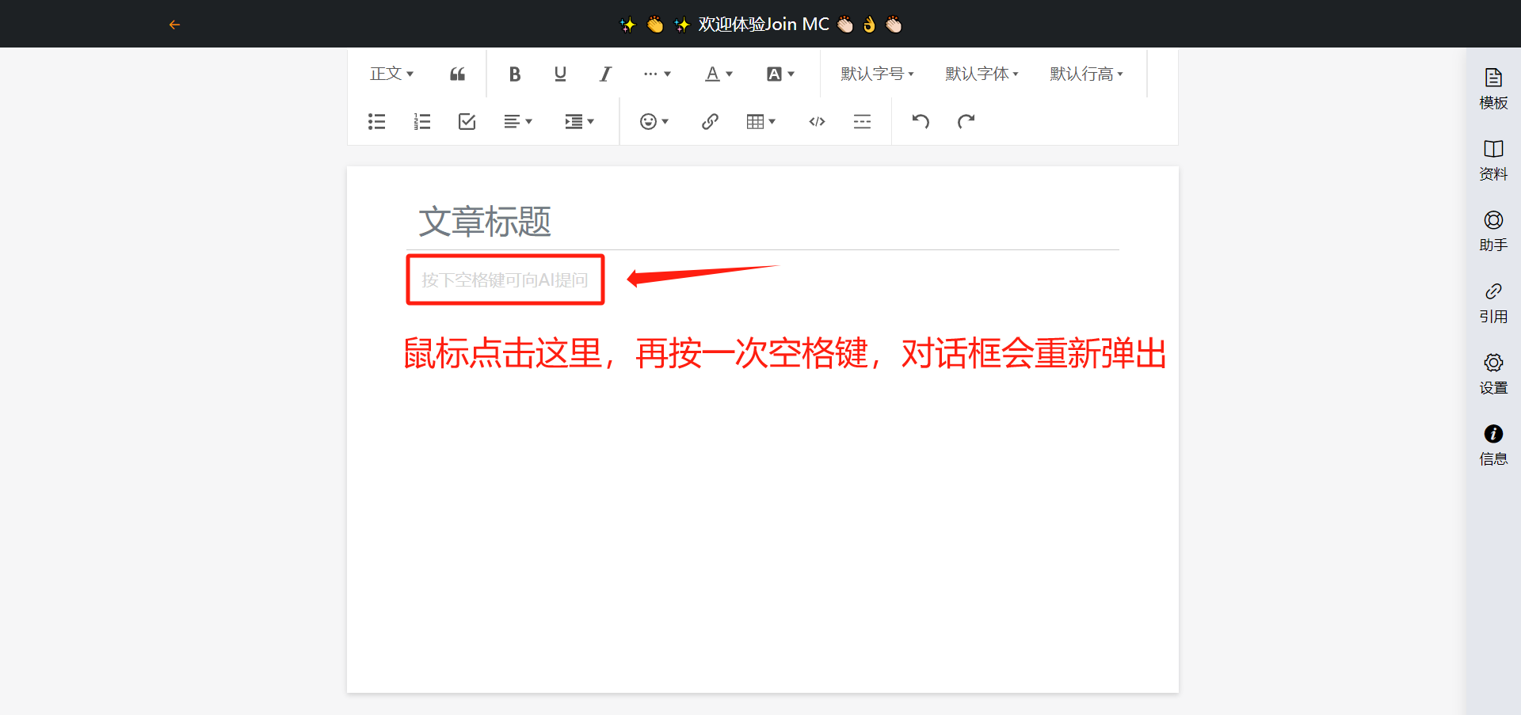Undo the last edit
The width and height of the screenshot is (1521, 715).
[x=920, y=121]
